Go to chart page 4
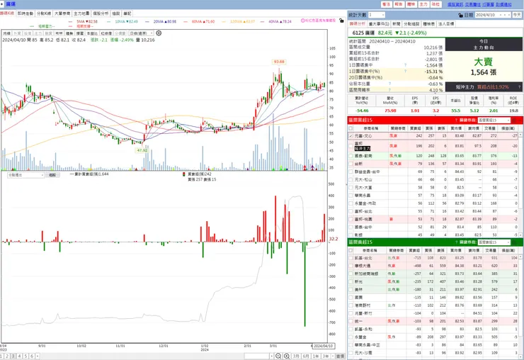Viewport: 524px width, 360px height. [19, 356]
